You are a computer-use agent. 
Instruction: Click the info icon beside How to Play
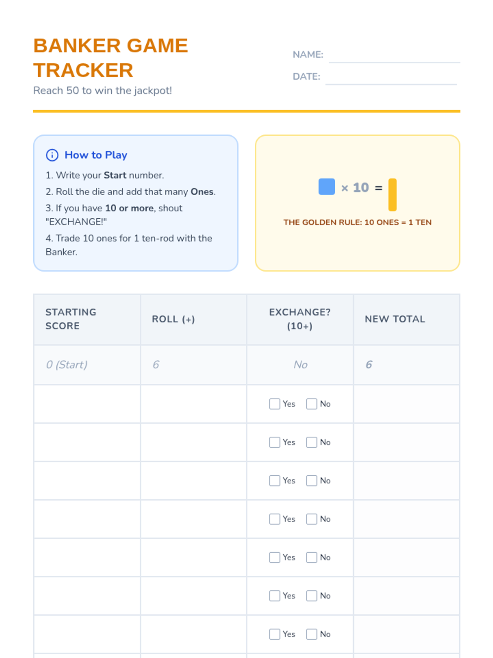(52, 155)
